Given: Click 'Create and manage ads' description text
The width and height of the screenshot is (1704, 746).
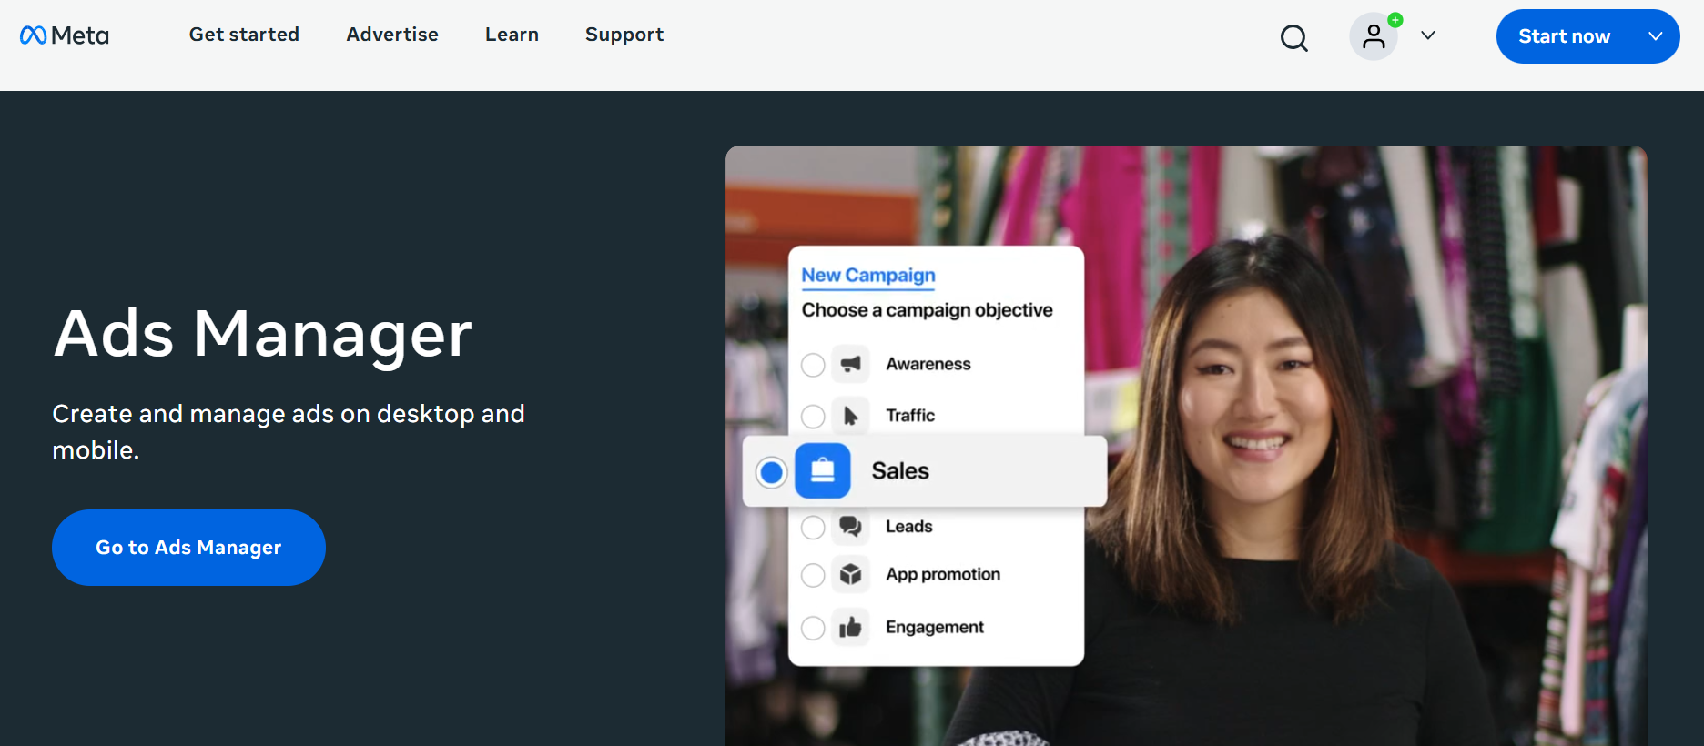Looking at the screenshot, I should 289,432.
